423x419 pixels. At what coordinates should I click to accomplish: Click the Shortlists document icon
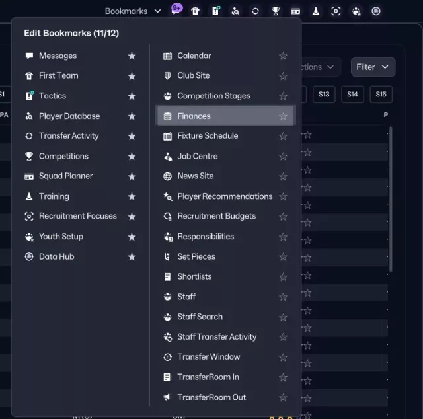pyautogui.click(x=167, y=276)
